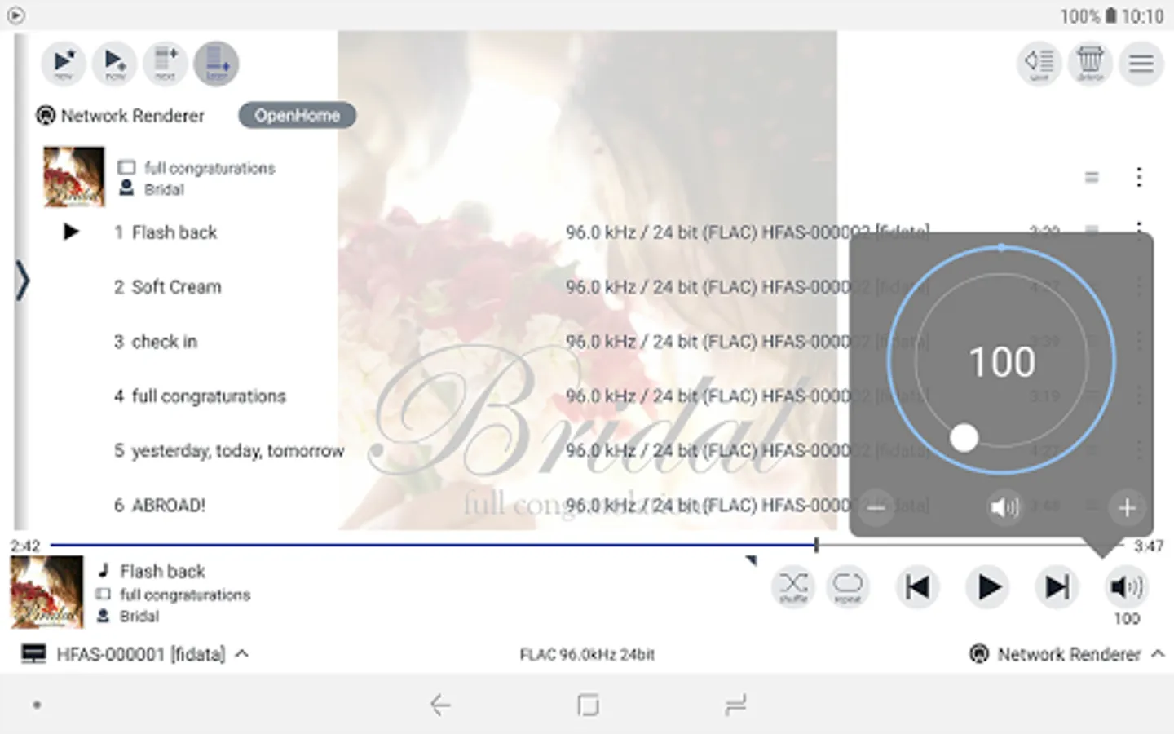Select track 4 full congraturations
The image size is (1174, 734).
click(x=200, y=396)
